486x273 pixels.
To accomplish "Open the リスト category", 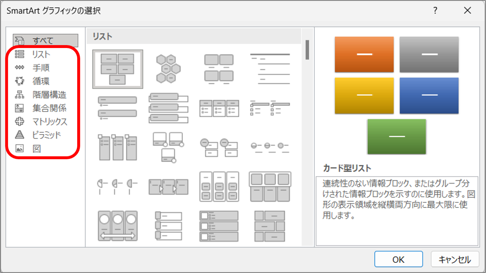I will pyautogui.click(x=41, y=54).
